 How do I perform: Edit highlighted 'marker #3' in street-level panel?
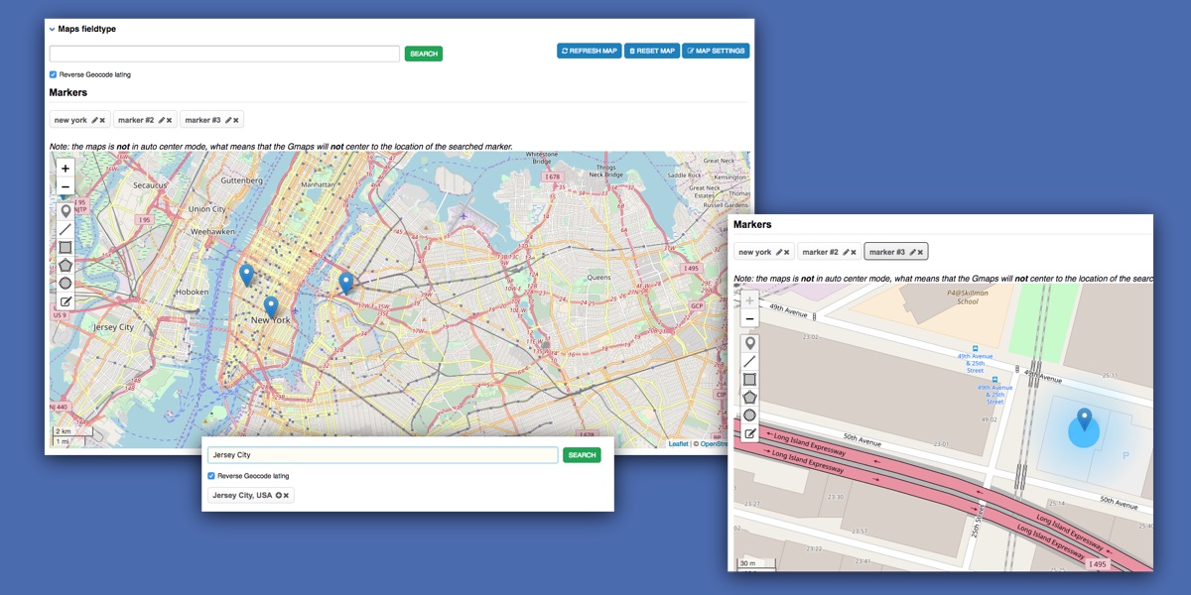(912, 252)
